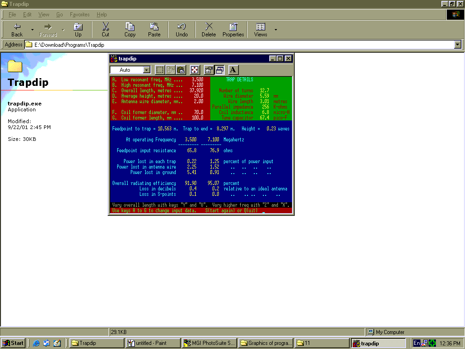Click the trapdip.exe file name text
This screenshot has width=465, height=349.
tap(25, 104)
